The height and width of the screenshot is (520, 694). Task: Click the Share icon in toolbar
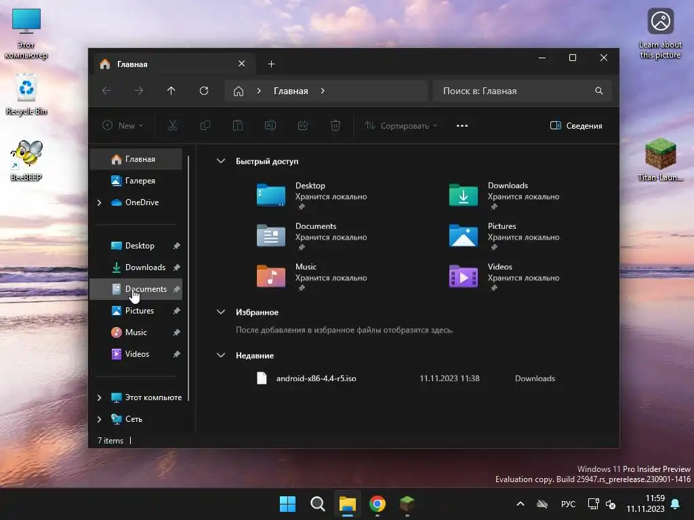click(303, 125)
